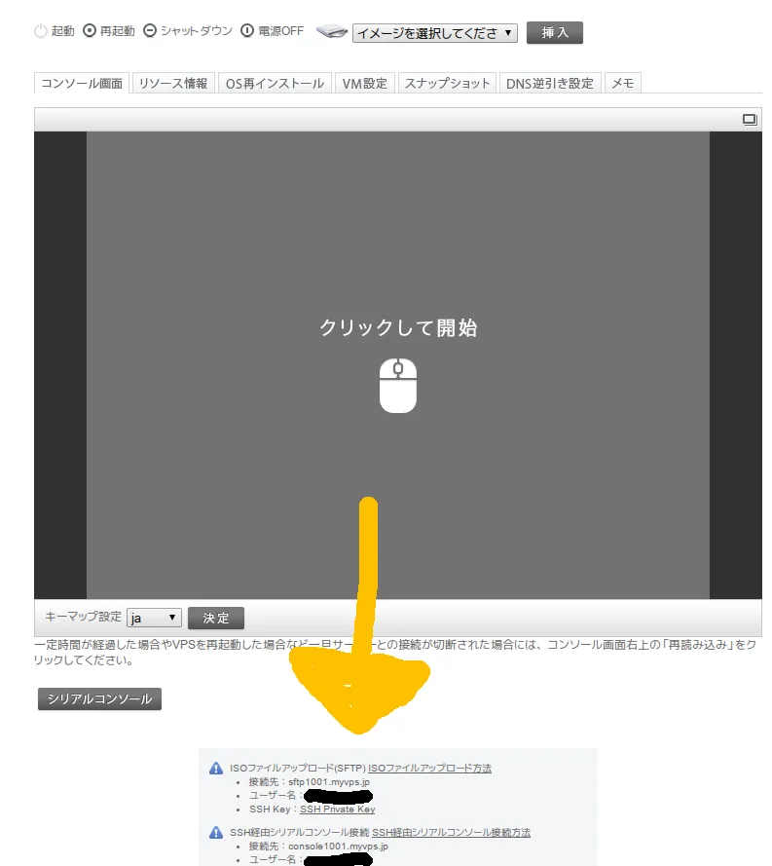The height and width of the screenshot is (866, 772).
Task: Switch to the リソース情報 tab
Action: [x=173, y=84]
